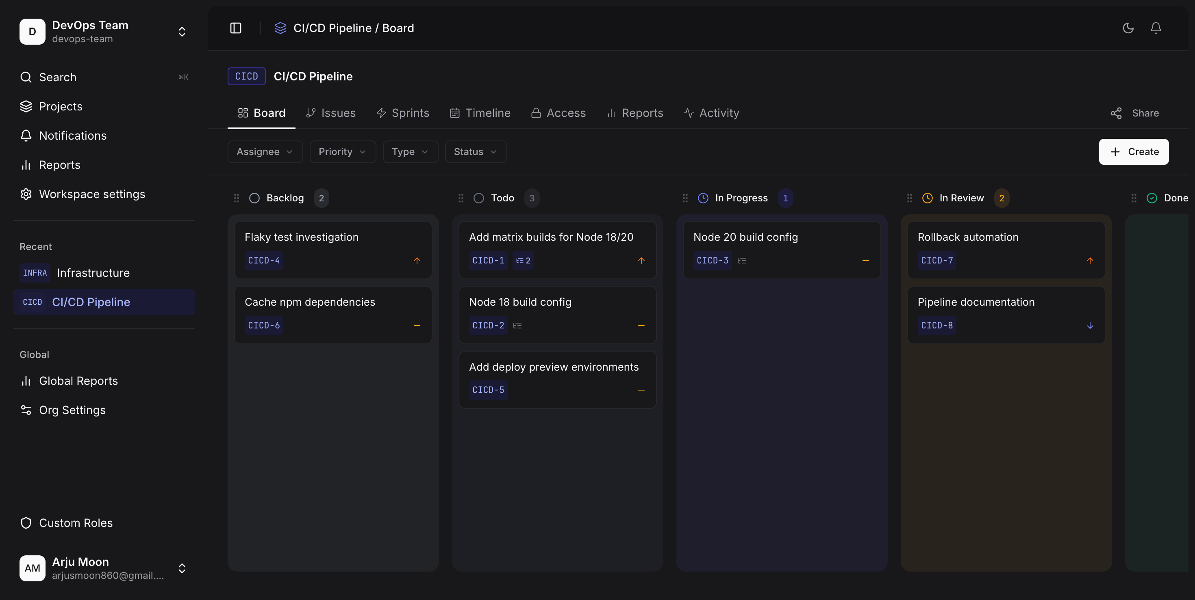Image resolution: width=1195 pixels, height=600 pixels.
Task: Open the Timeline tab
Action: point(480,113)
